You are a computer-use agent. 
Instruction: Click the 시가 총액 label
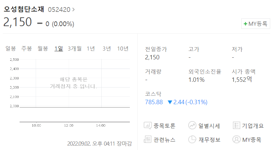pyautogui.click(x=244, y=72)
